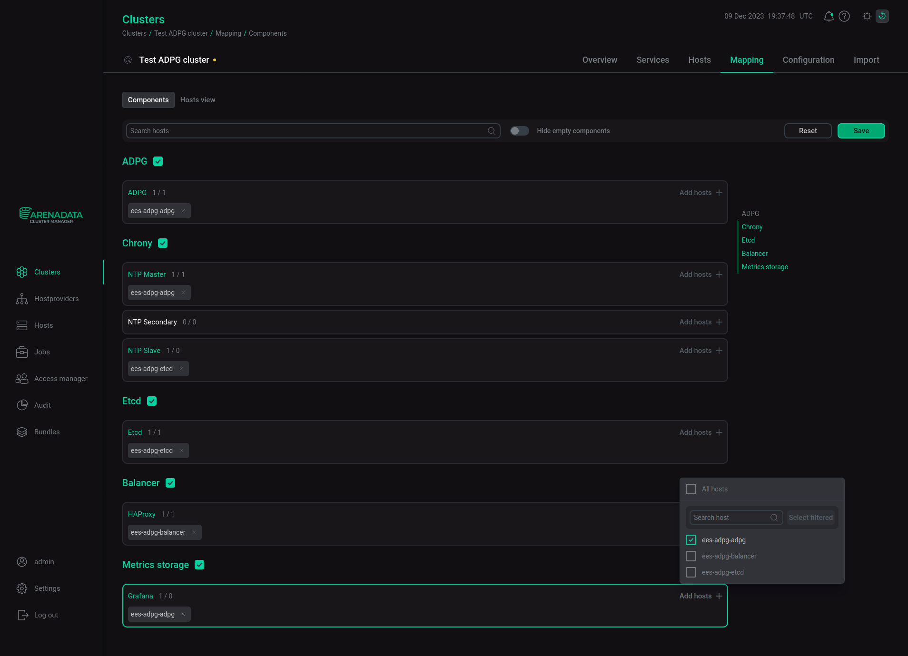This screenshot has width=908, height=656.
Task: Open Bundles sidebar icon
Action: pyautogui.click(x=22, y=432)
